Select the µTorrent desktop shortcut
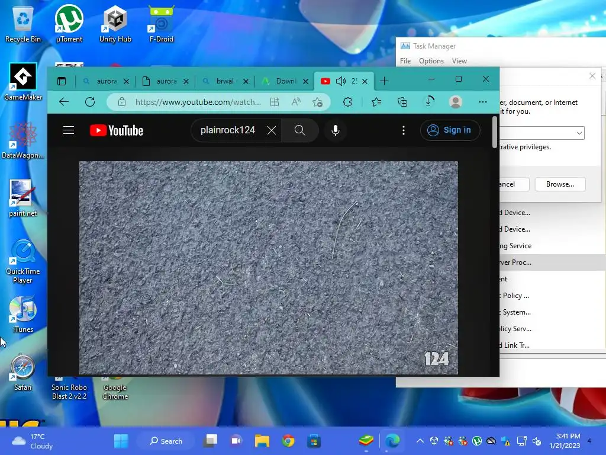The image size is (606, 455). click(x=69, y=24)
